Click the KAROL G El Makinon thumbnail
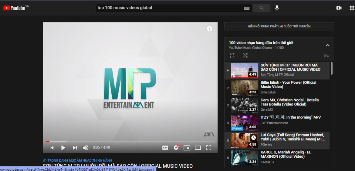355x171 pixels. point(244,158)
